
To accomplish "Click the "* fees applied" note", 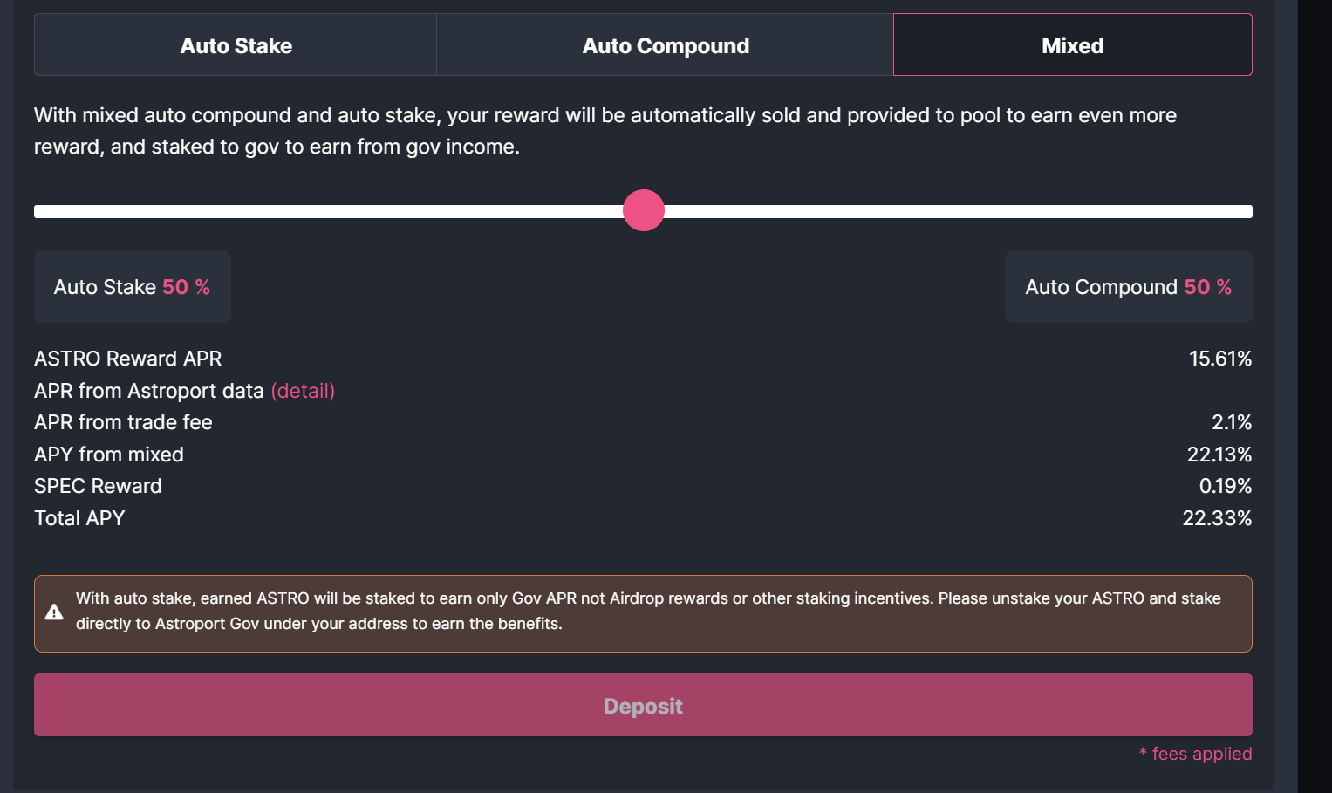I will pos(1195,754).
